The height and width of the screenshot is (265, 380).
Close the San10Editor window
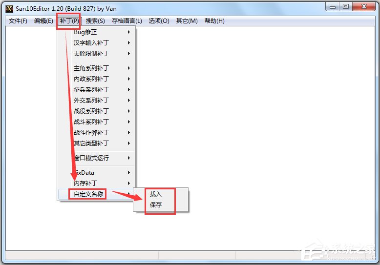point(364,6)
